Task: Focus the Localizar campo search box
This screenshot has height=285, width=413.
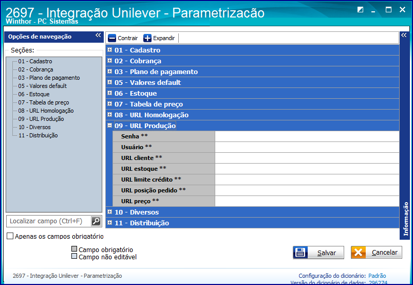Action: pyautogui.click(x=49, y=221)
